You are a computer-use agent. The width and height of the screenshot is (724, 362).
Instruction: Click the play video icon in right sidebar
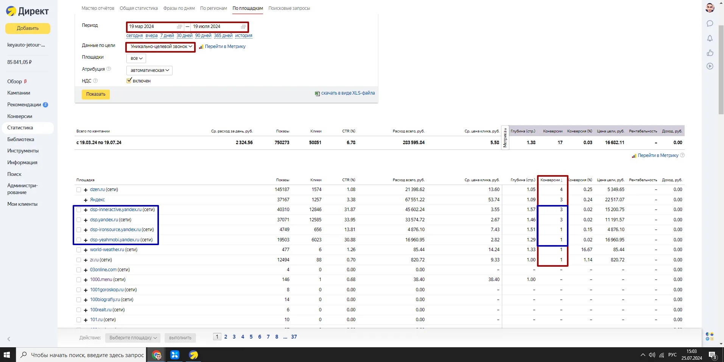(710, 66)
